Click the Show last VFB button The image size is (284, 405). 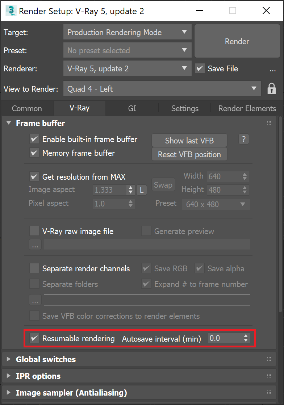tap(189, 140)
